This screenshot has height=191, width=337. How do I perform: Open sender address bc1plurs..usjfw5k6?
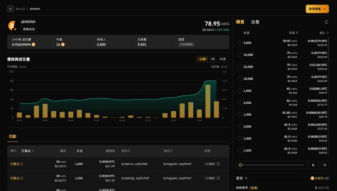[134, 164]
